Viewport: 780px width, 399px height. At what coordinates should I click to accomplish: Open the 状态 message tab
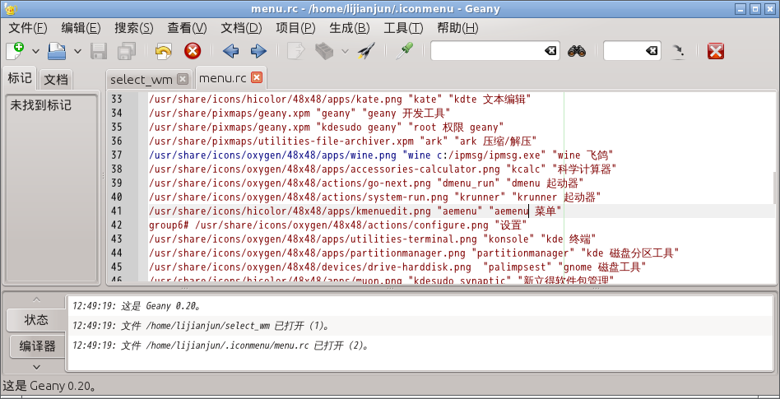pos(36,320)
